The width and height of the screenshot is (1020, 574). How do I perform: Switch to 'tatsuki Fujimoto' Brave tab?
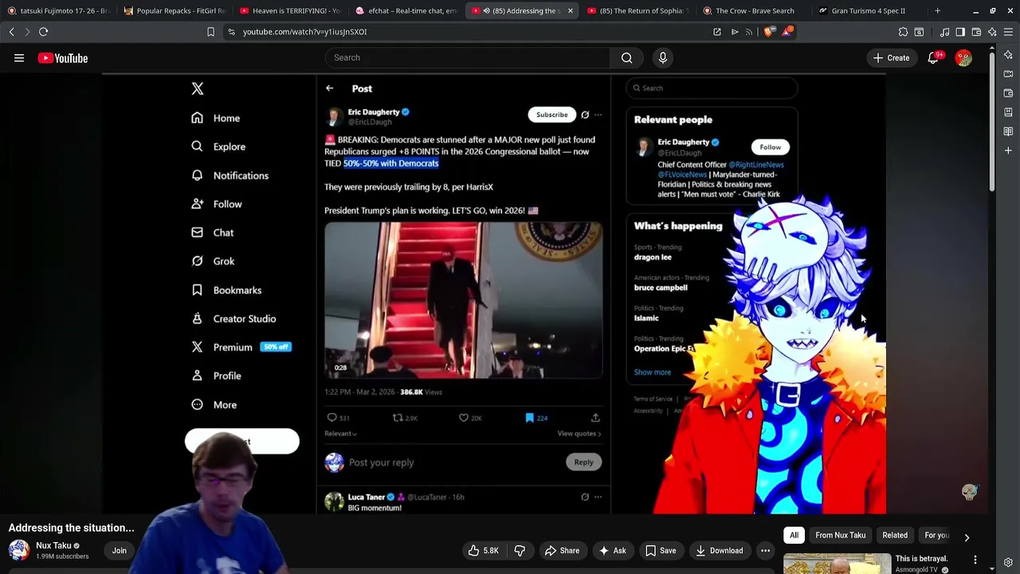(57, 10)
